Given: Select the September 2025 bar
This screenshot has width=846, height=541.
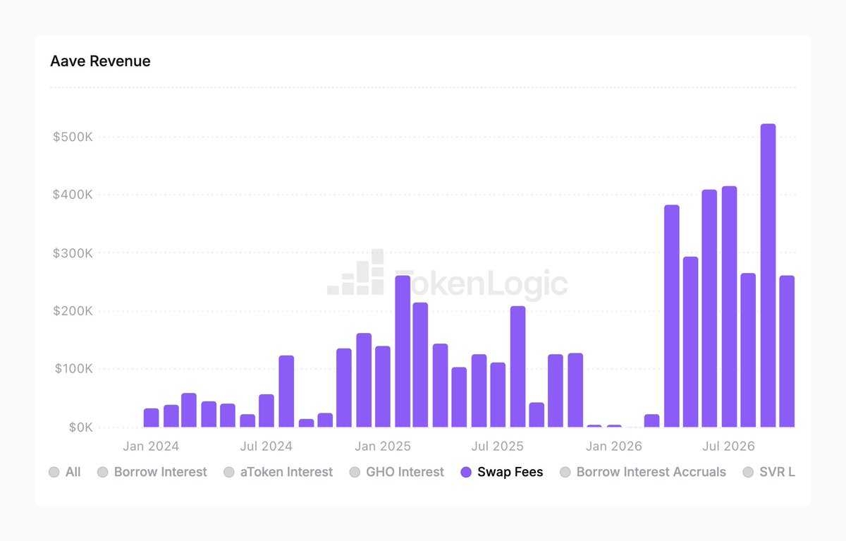Looking at the screenshot, I should pyautogui.click(x=537, y=415).
